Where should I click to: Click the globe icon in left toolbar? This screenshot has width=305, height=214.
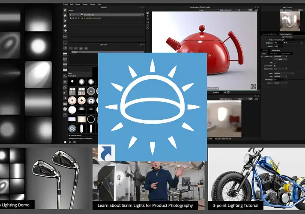pyautogui.click(x=65, y=109)
